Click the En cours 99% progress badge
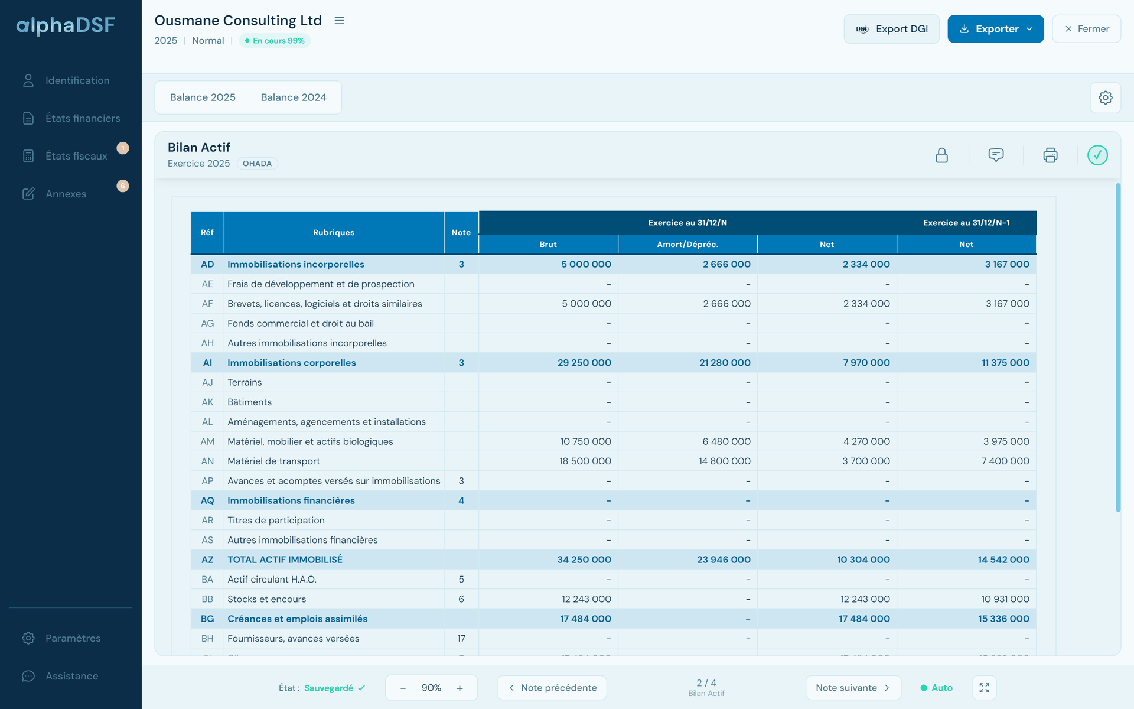The width and height of the screenshot is (1134, 709). click(275, 41)
